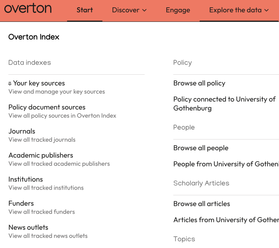Open Your key sources link
The image size is (279, 248).
39,83
